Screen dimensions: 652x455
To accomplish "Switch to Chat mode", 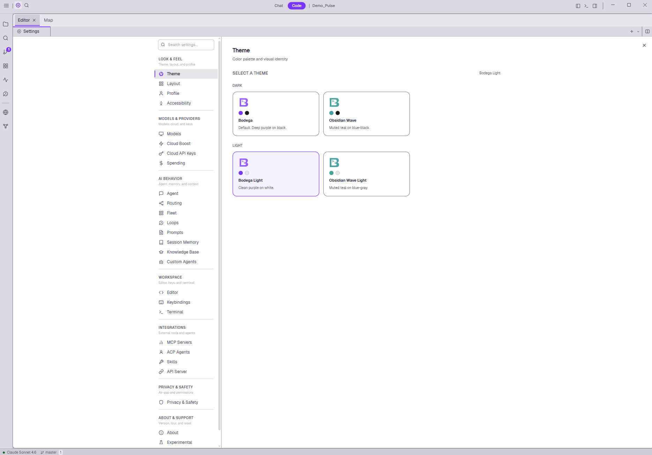I will coord(279,6).
